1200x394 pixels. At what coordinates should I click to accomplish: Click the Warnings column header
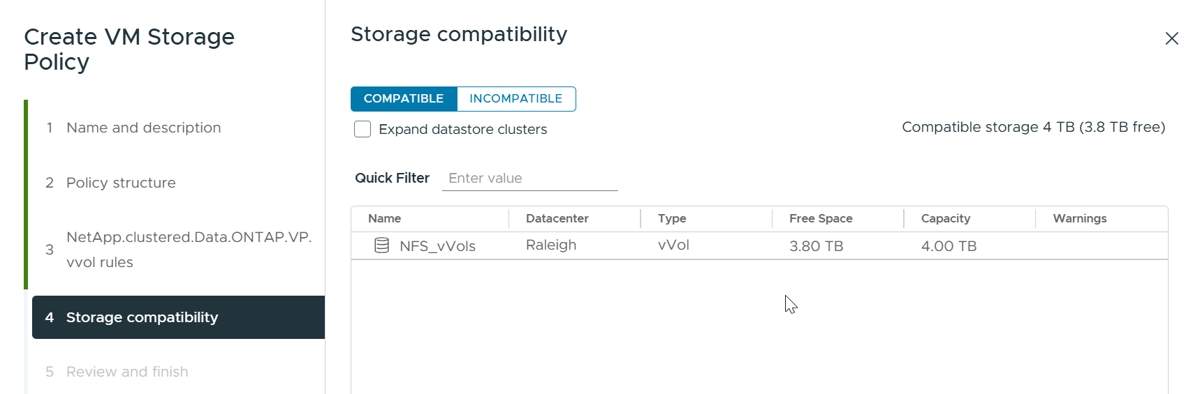(1079, 218)
